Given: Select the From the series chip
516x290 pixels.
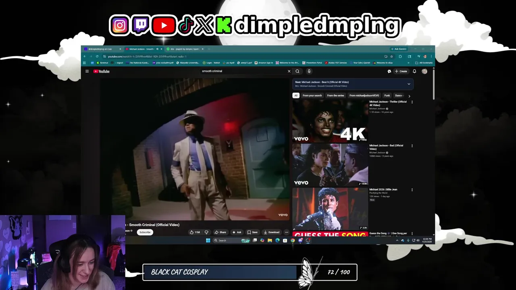Looking at the screenshot, I should 335,95.
